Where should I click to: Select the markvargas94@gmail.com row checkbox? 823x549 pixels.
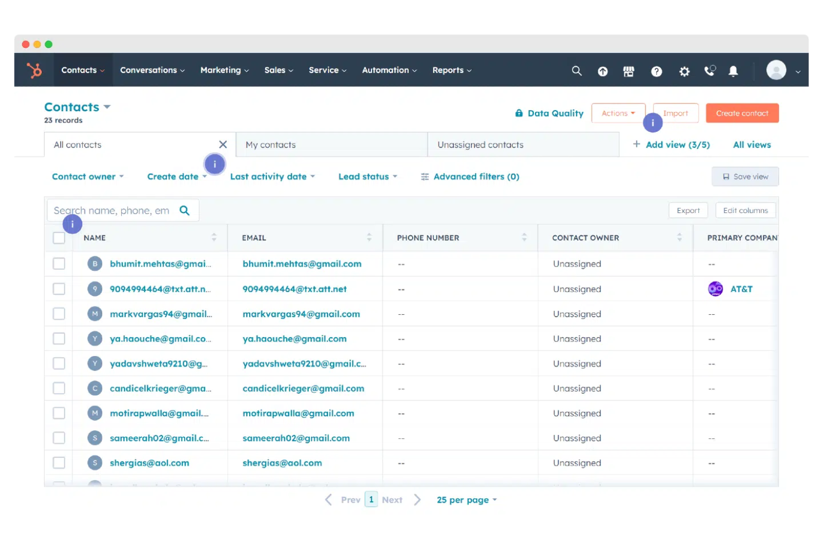coord(59,314)
